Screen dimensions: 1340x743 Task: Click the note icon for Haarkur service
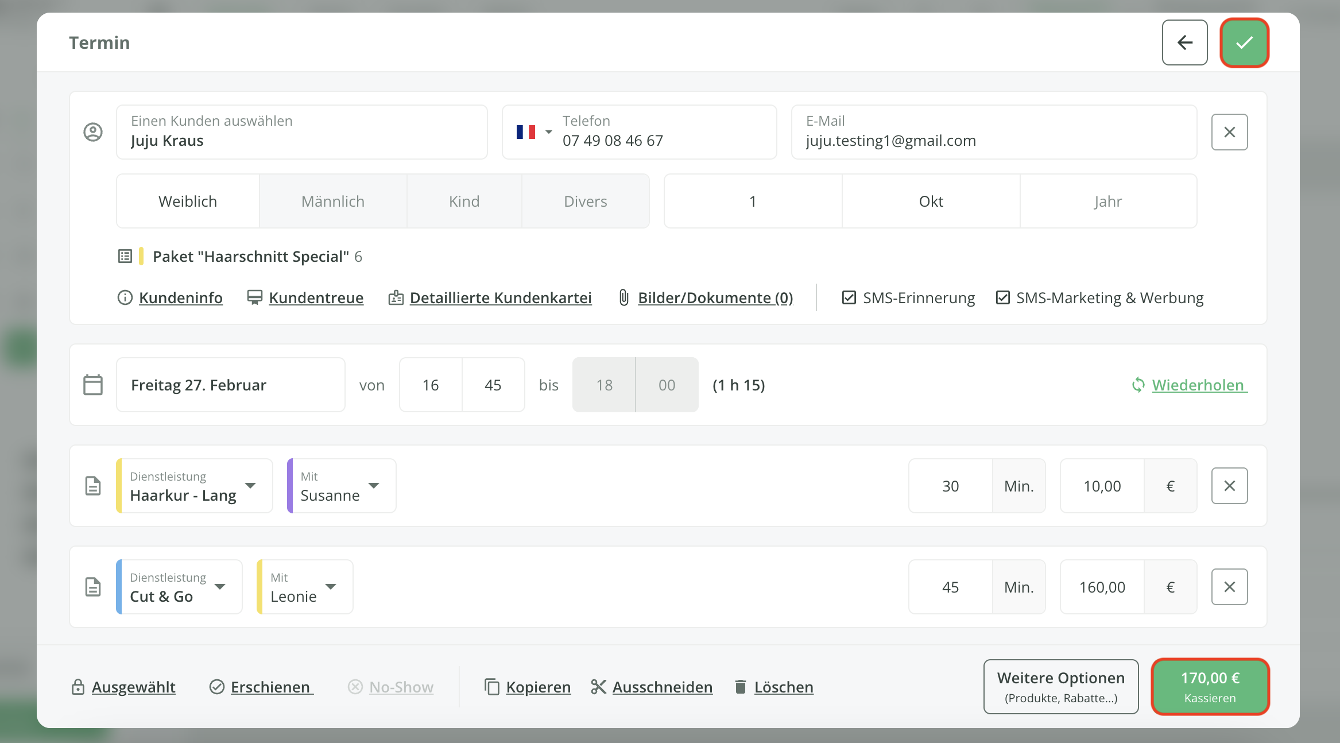(93, 486)
